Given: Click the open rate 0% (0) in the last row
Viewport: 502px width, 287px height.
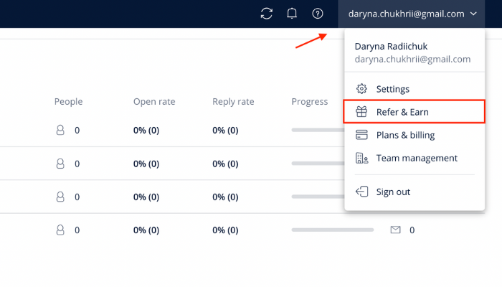Looking at the screenshot, I should point(146,230).
